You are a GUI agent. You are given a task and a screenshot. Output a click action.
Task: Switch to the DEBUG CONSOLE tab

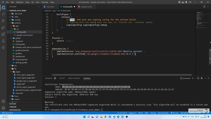coord(74,78)
